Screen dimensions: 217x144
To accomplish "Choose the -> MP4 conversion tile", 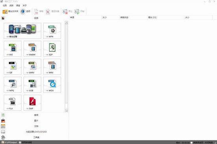I will pyautogui.click(x=52, y=31).
